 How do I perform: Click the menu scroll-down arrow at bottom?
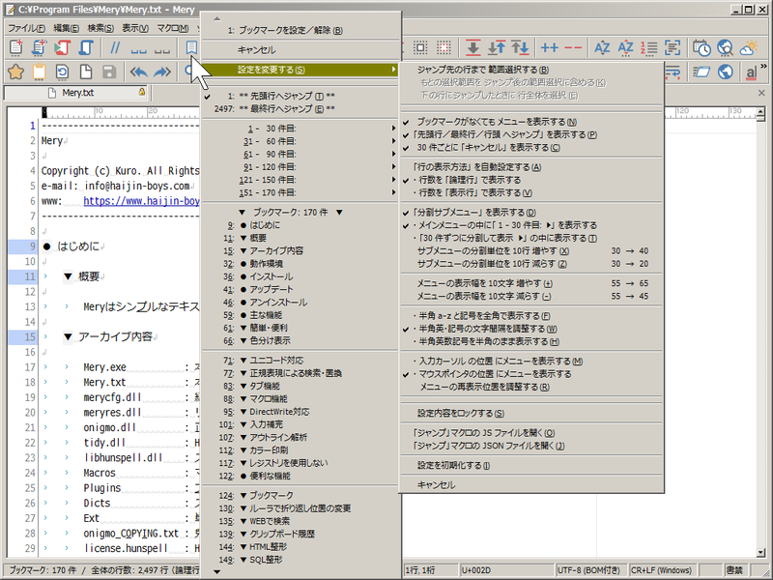pyautogui.click(x=216, y=572)
